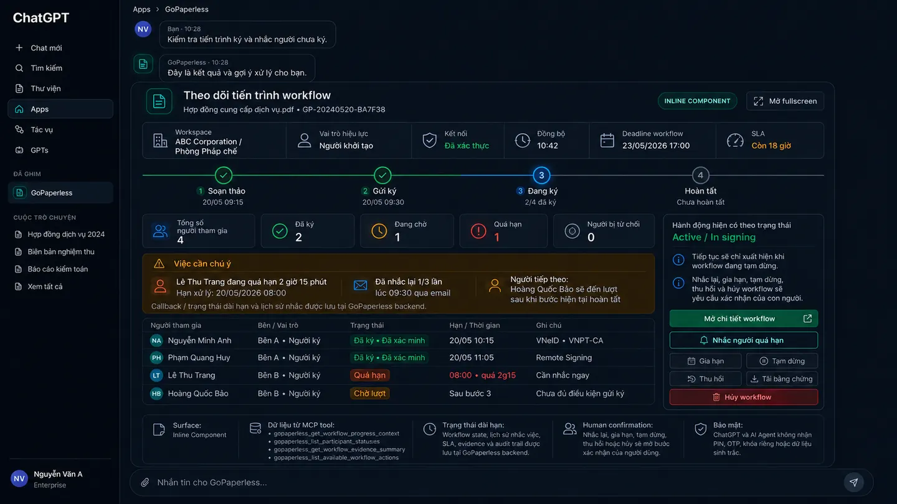Expand Xem tất cả conversations
The width and height of the screenshot is (897, 504).
(45, 287)
